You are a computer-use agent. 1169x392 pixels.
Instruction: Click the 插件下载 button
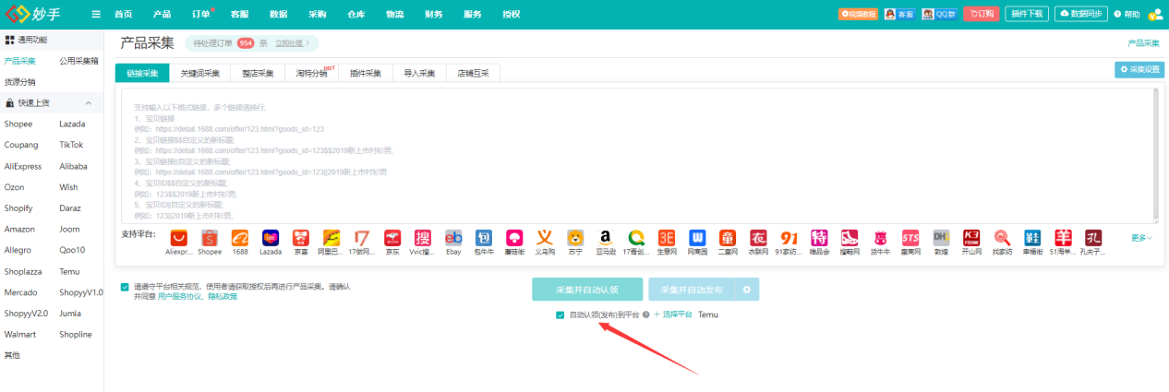[1026, 14]
